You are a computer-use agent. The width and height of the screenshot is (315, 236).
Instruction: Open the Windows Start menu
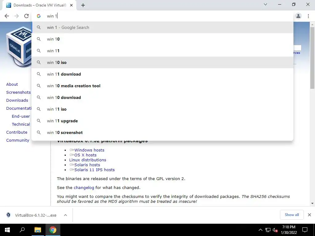click(x=7, y=230)
